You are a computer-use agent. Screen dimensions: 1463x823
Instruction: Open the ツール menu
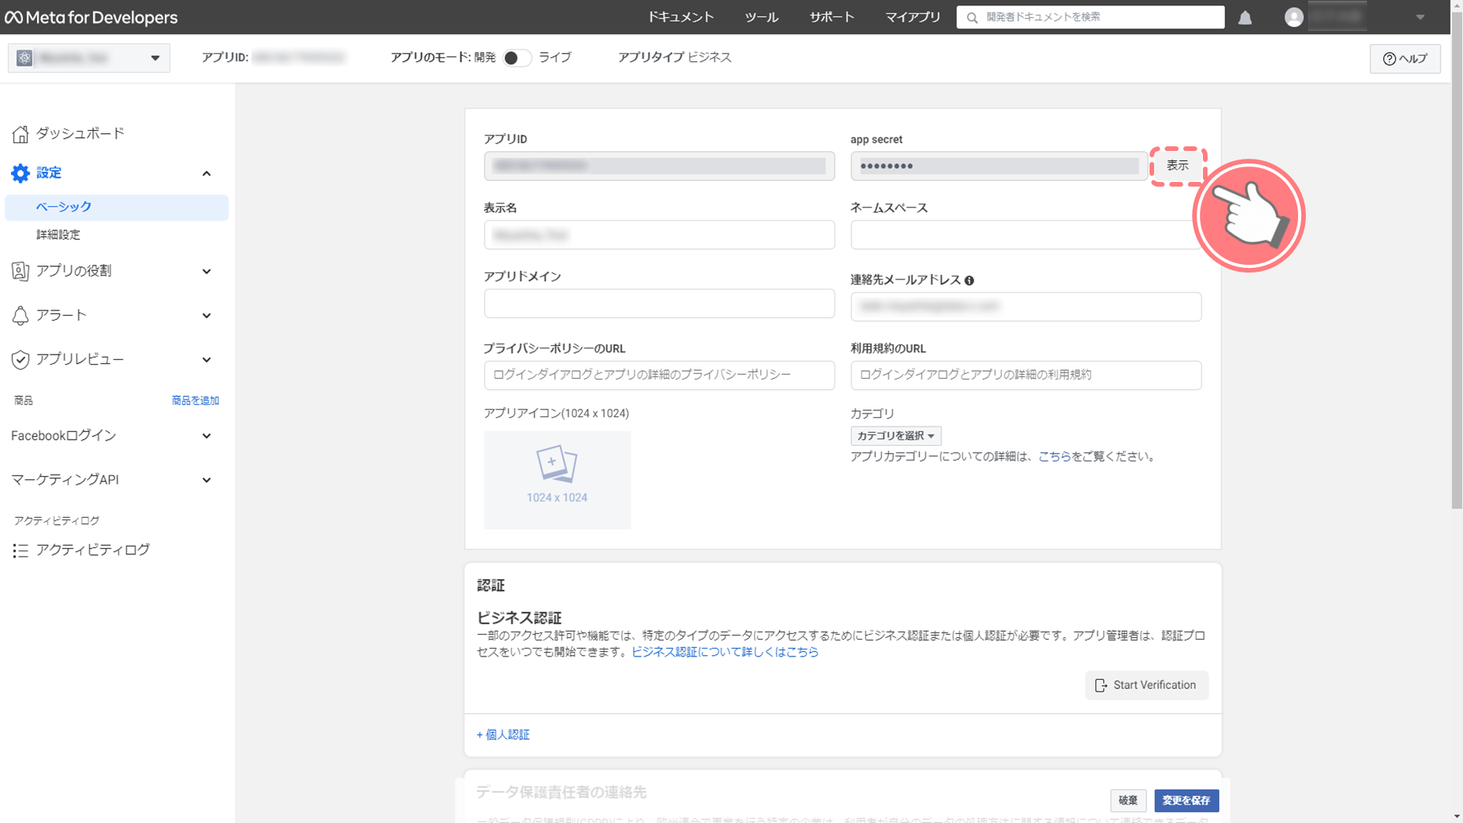click(x=762, y=17)
